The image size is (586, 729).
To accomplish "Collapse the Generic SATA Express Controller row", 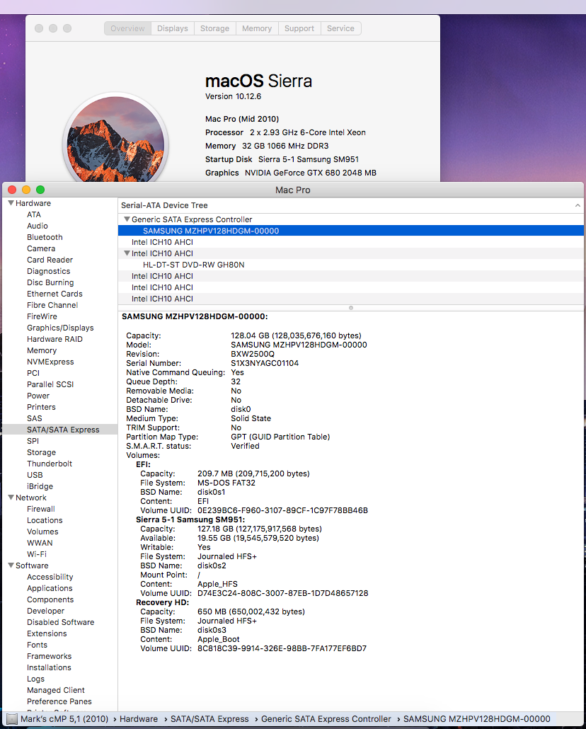I will (x=127, y=219).
